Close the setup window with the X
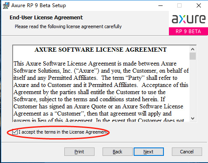This screenshot has height=163, width=208. [199, 5]
